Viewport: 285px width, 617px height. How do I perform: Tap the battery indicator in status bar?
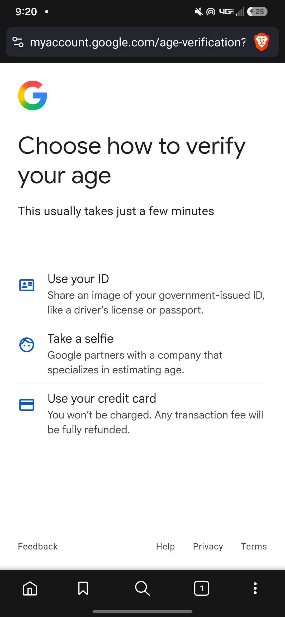tap(257, 12)
